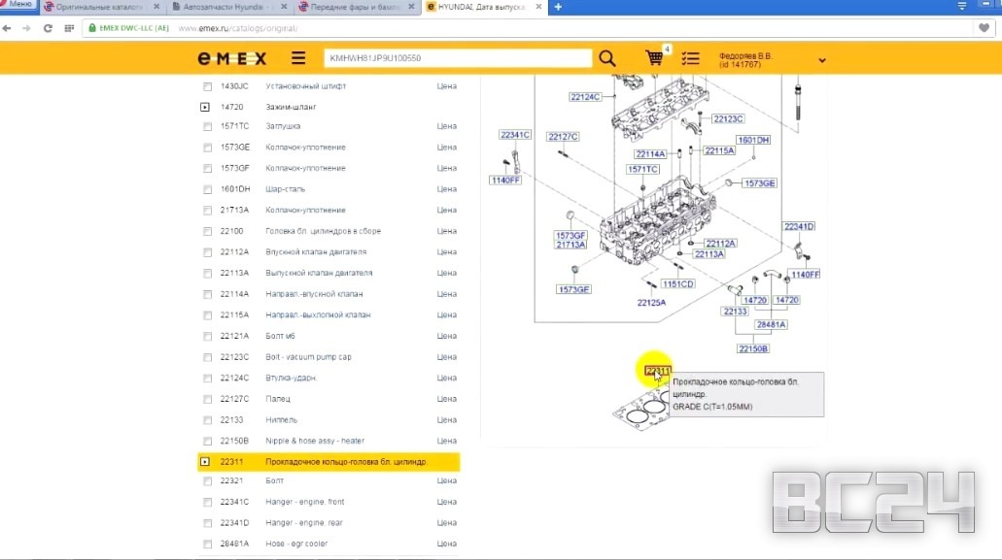Open the checklist icon beside the cart

[x=690, y=58]
